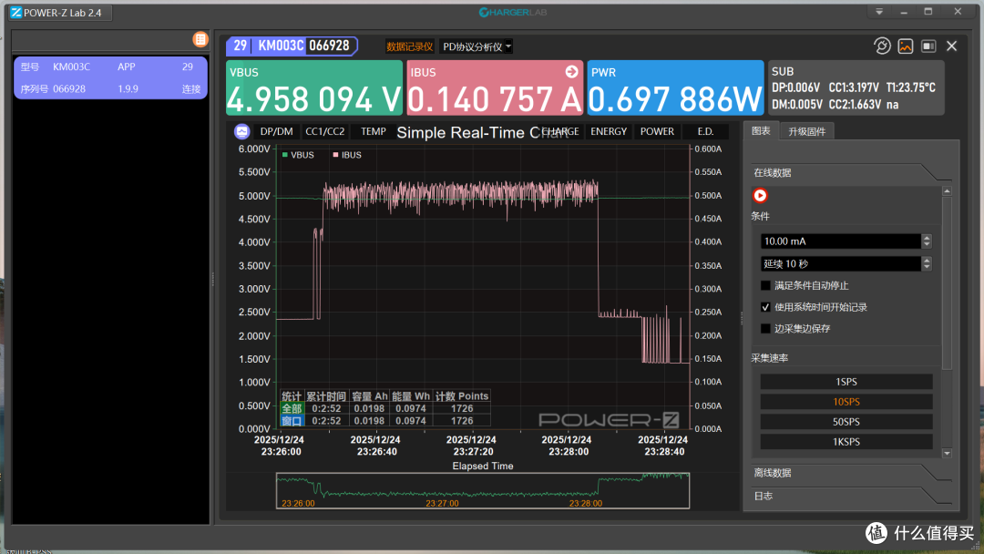This screenshot has width=984, height=554.
Task: Close the KM003C device panel
Action: 951,46
